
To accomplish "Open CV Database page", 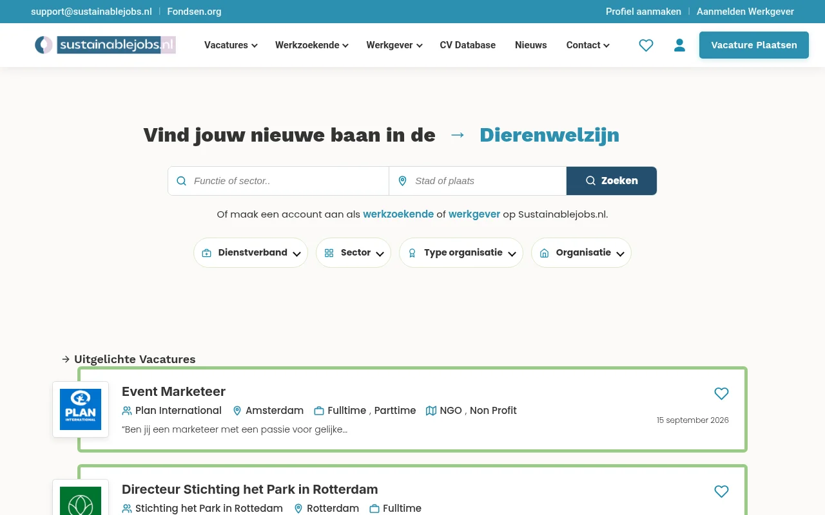I will (x=468, y=45).
